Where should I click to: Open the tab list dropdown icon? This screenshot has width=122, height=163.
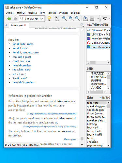(82, 25)
